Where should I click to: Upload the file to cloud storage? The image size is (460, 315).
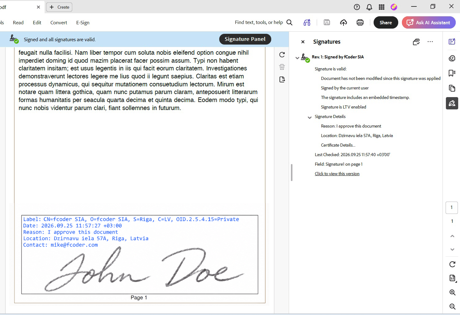pyautogui.click(x=343, y=22)
